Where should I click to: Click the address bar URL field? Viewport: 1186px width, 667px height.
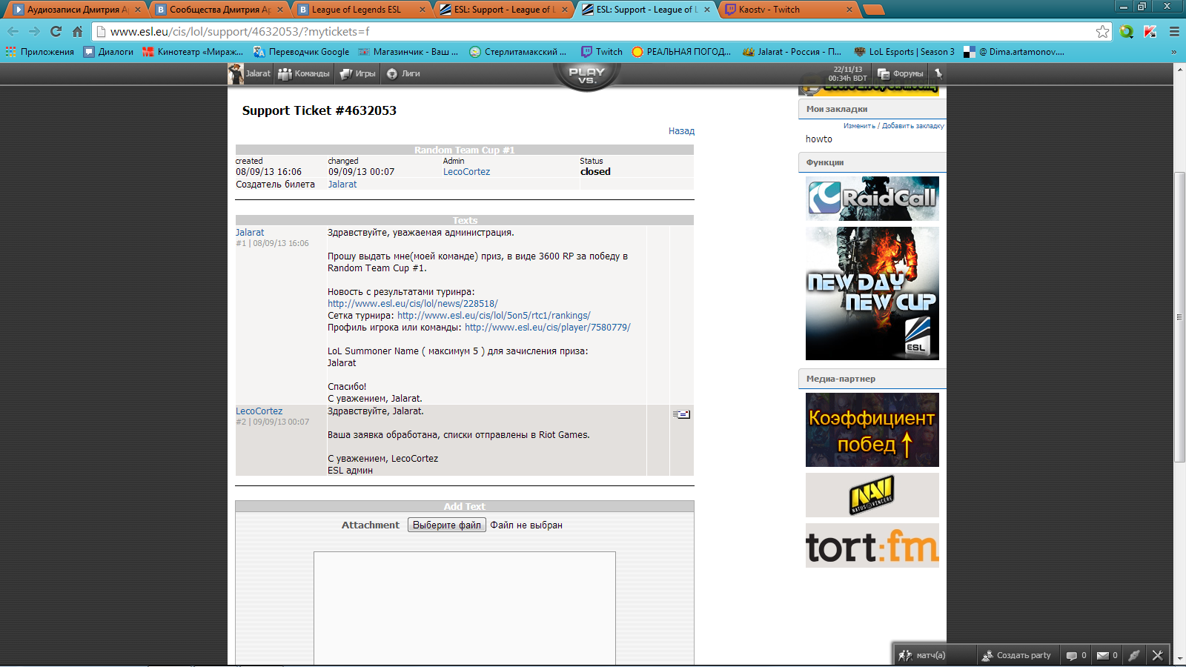pyautogui.click(x=600, y=31)
